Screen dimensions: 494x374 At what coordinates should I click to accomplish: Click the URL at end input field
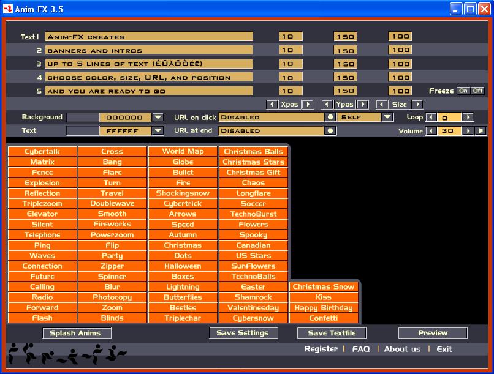272,131
